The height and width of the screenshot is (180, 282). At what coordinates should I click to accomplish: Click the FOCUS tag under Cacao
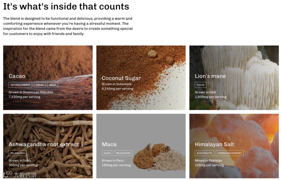[x=40, y=85]
